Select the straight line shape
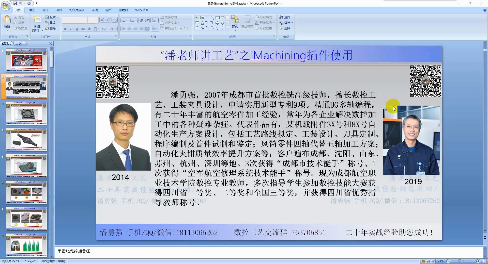 click(x=207, y=18)
